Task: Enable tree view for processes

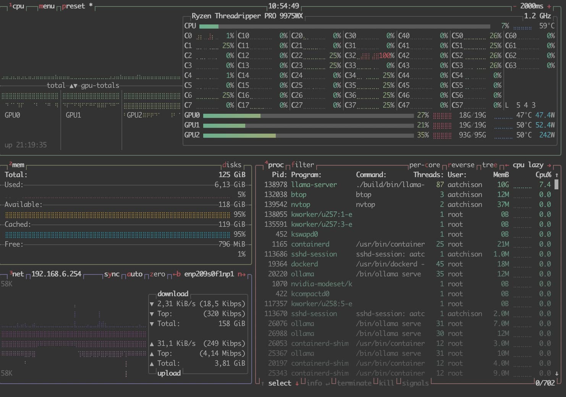Action: [x=489, y=165]
